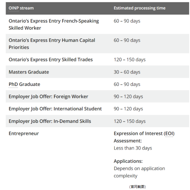Select Ontario's Express Entry Skilled Trades stream
This screenshot has height=190, width=190.
(51, 60)
